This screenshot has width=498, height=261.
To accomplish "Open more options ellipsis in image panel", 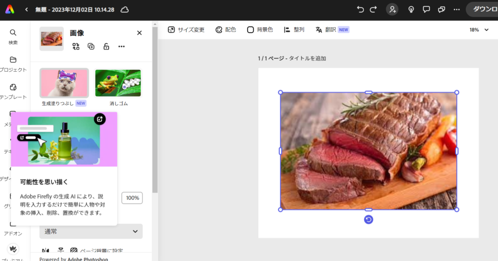I will [x=122, y=47].
